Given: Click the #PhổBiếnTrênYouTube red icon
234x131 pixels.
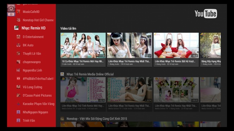Looking at the screenshot, I should [x=18, y=78].
